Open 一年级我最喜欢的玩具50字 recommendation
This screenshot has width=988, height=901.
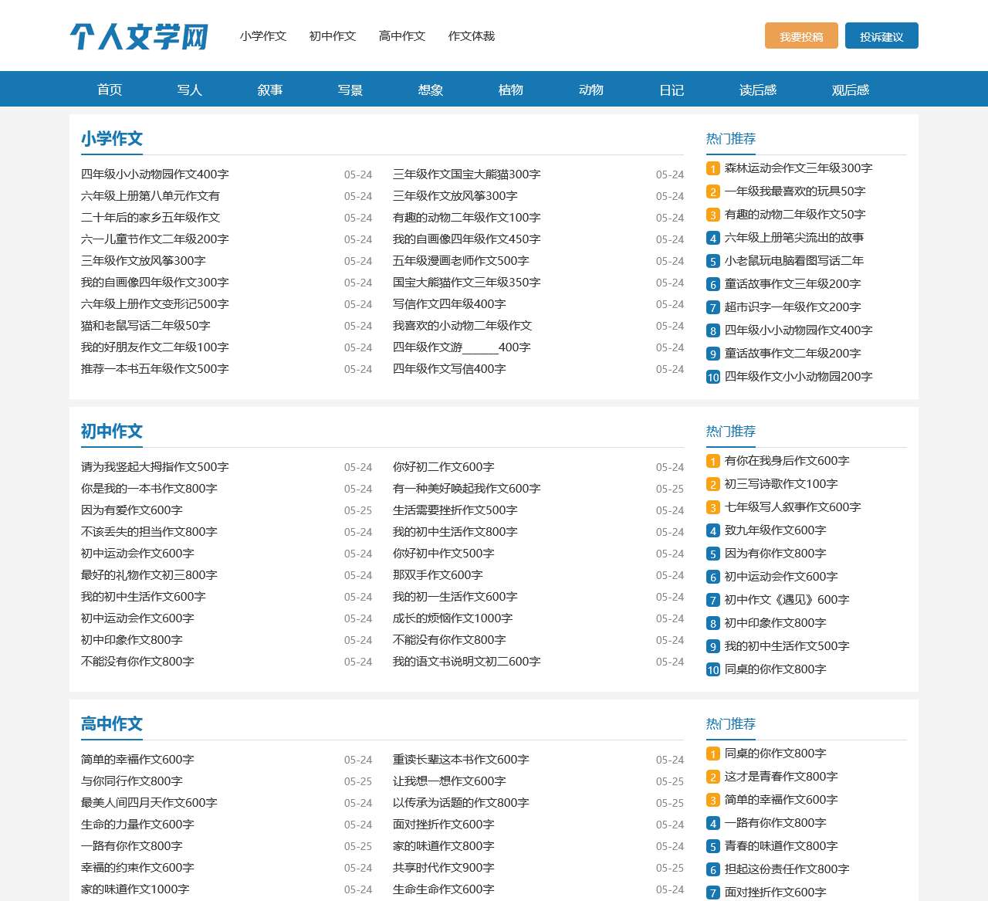[x=795, y=191]
